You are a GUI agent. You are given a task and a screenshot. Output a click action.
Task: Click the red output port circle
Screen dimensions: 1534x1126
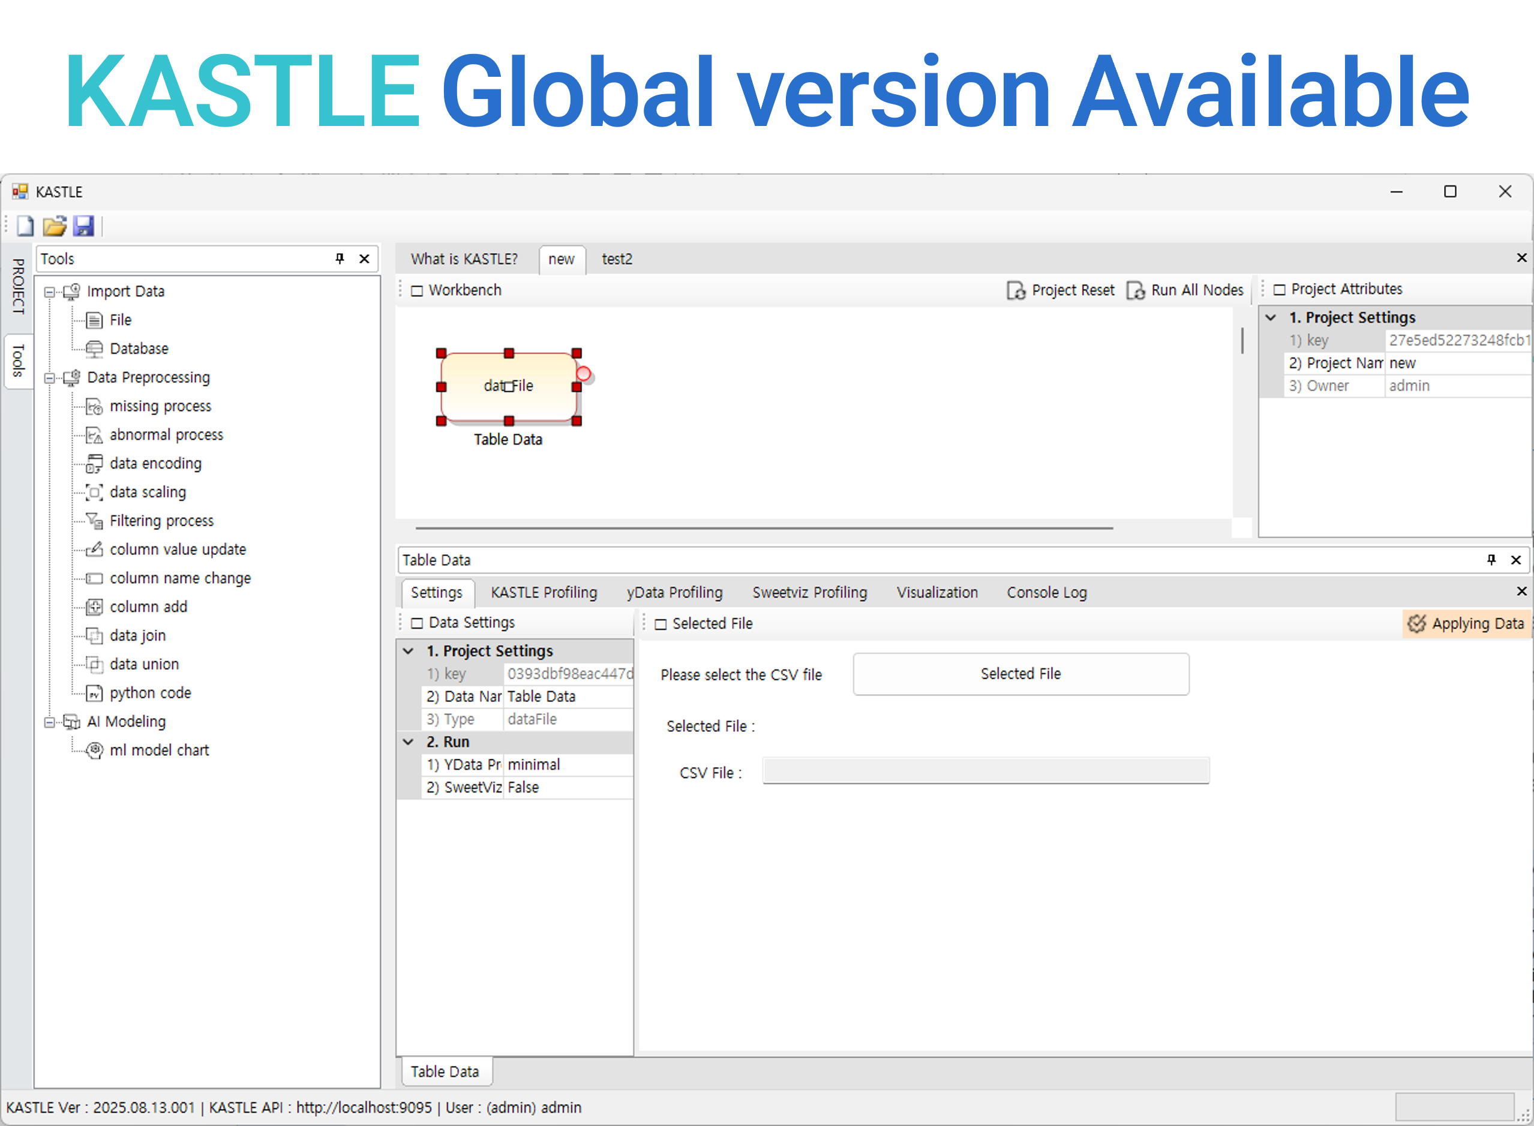coord(583,374)
